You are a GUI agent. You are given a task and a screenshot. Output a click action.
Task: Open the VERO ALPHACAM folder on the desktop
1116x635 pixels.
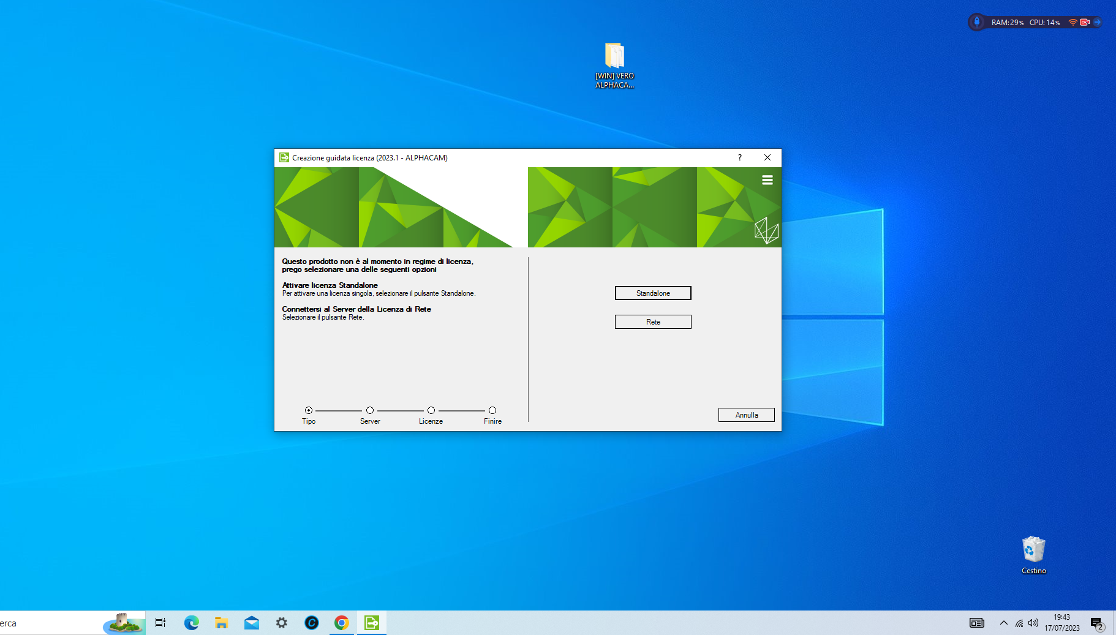pos(614,66)
